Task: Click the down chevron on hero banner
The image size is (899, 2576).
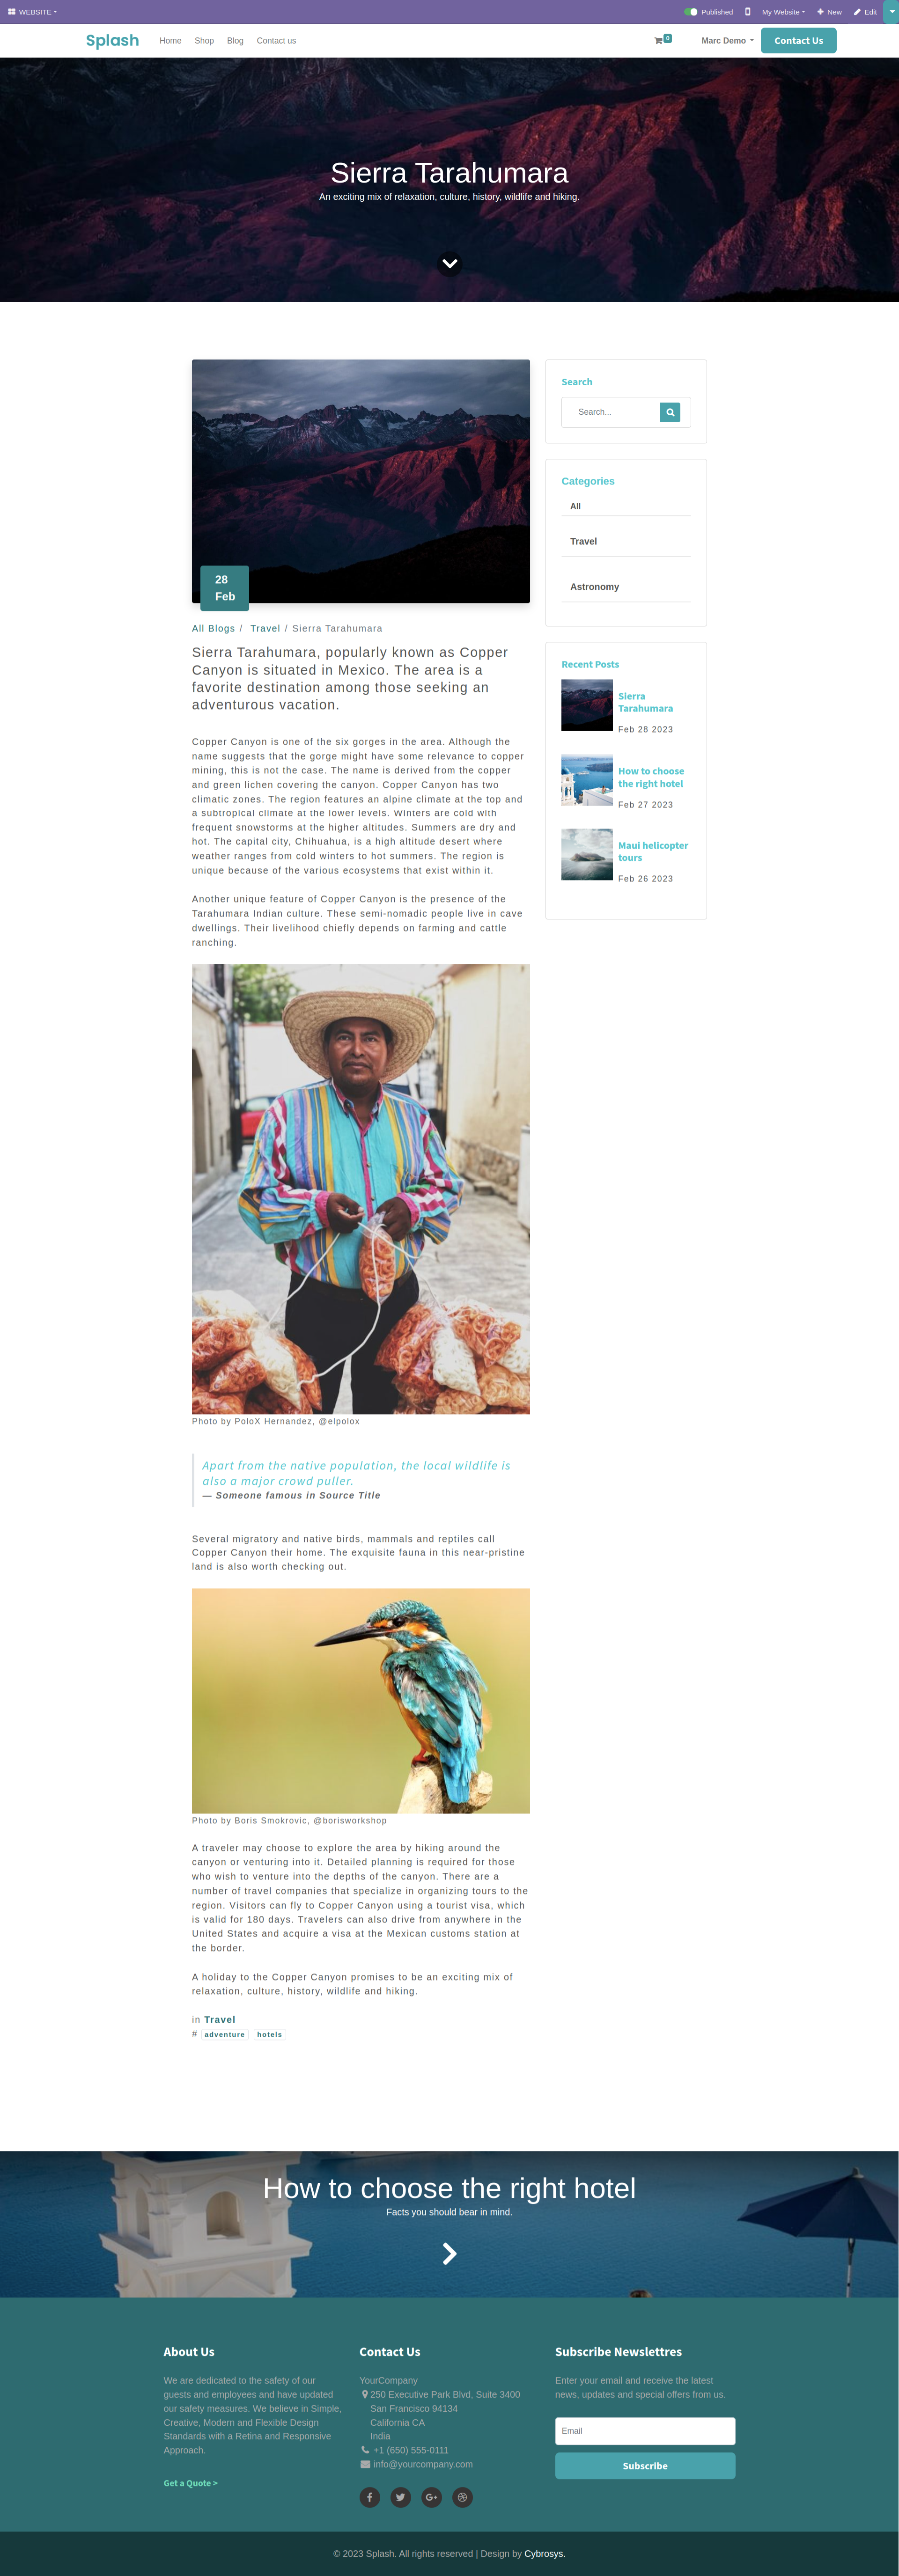Action: coord(450,264)
